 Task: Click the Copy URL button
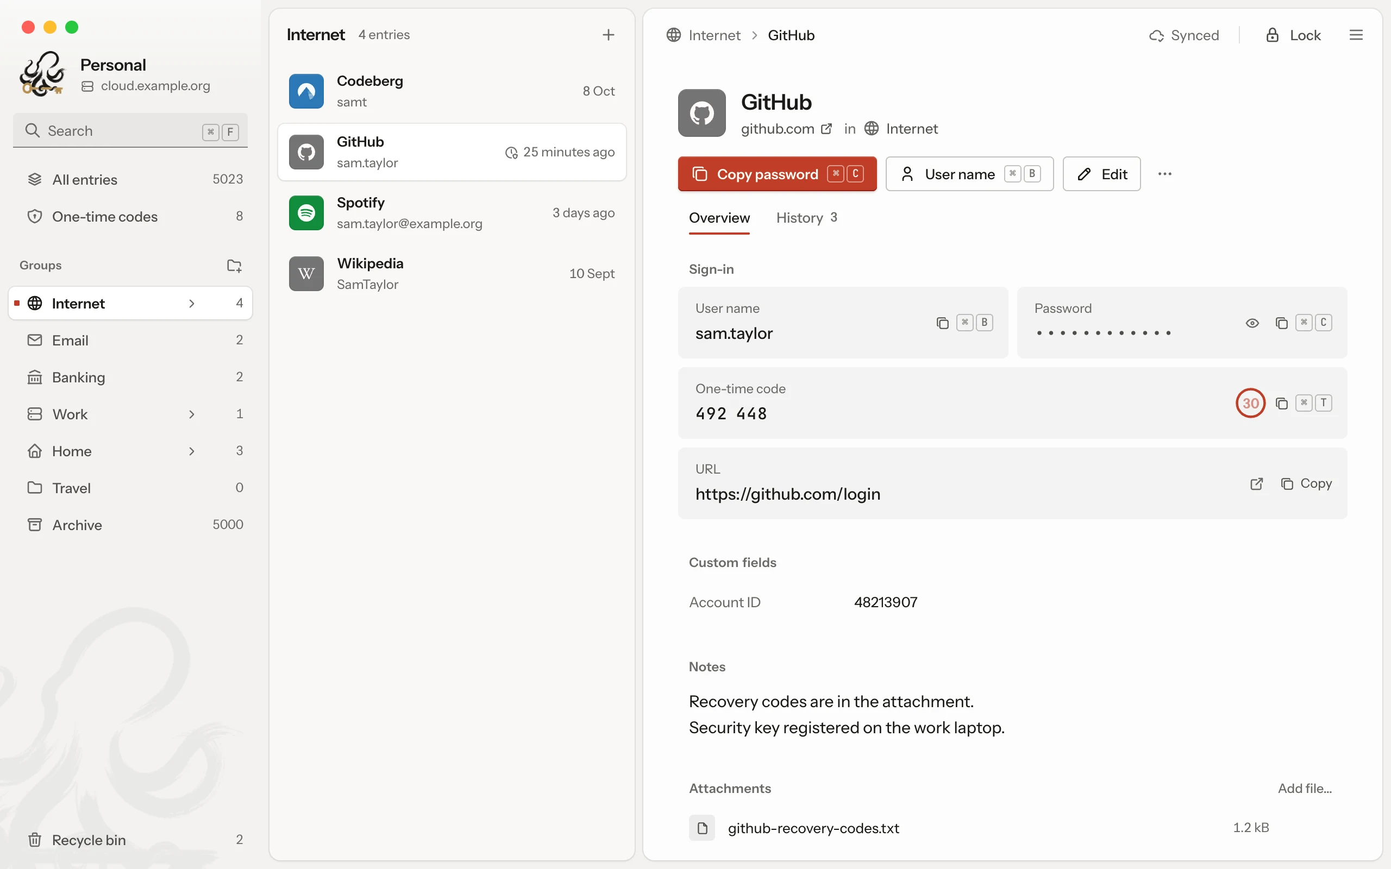(1306, 484)
